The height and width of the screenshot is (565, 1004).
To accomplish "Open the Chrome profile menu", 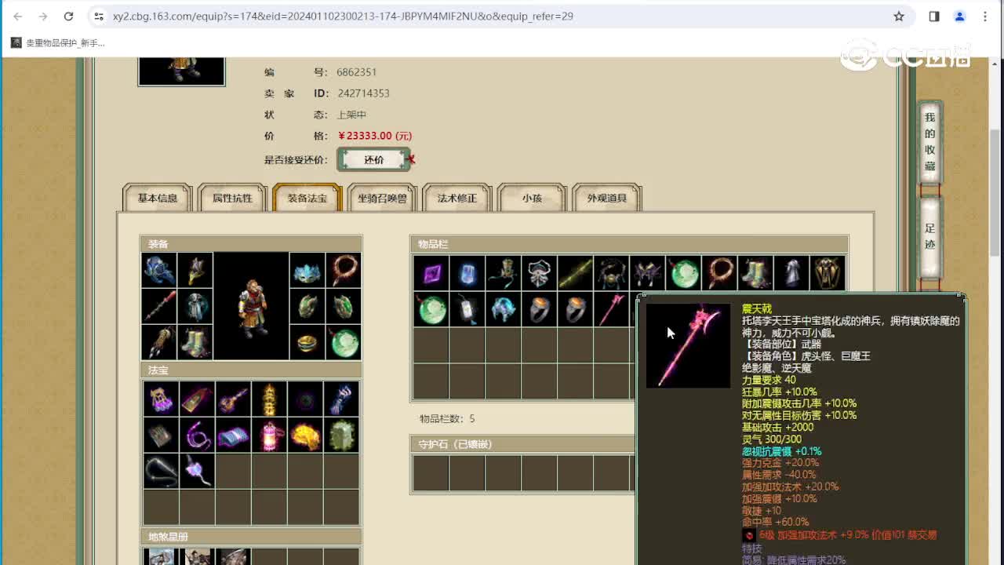I will [959, 16].
